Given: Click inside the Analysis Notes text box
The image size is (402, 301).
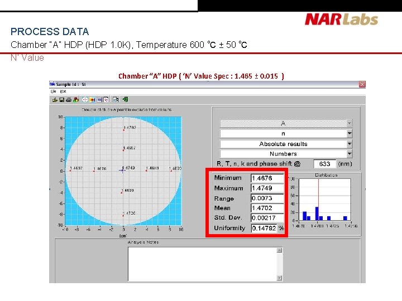Looking at the screenshot, I should (203, 264).
